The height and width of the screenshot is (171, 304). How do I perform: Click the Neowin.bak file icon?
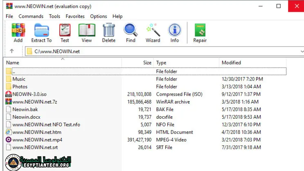[x=9, y=109]
